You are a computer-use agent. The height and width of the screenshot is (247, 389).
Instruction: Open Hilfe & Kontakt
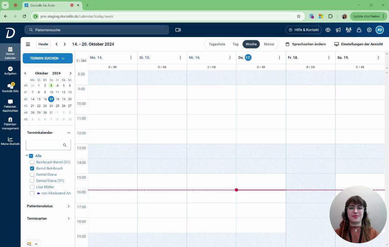pyautogui.click(x=303, y=30)
